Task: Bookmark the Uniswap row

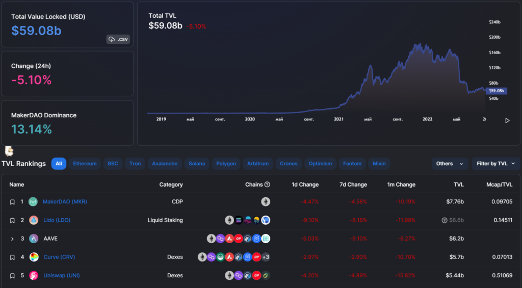Action: [x=12, y=275]
